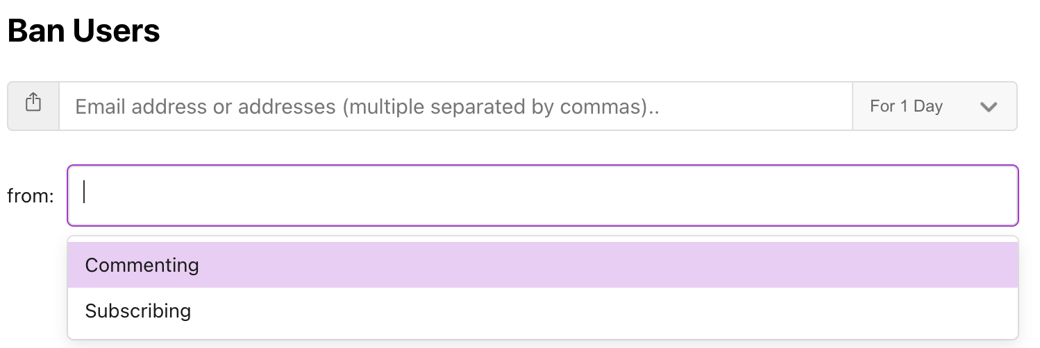Click the 'from:' label text

pos(31,196)
